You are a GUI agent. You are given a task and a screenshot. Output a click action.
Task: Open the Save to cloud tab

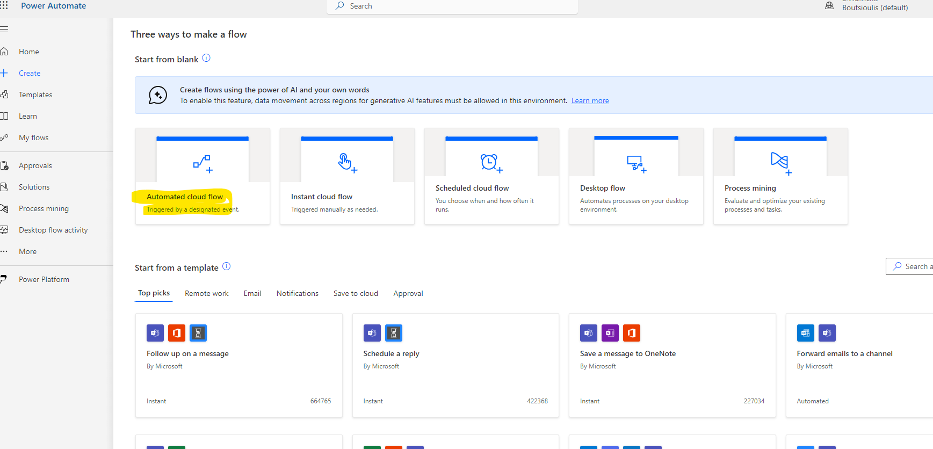click(356, 293)
